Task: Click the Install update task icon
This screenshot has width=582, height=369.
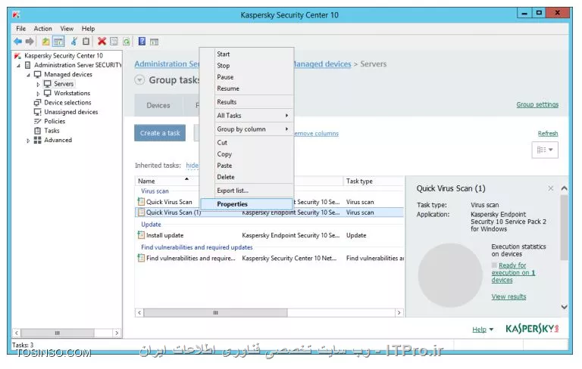Action: [141, 235]
